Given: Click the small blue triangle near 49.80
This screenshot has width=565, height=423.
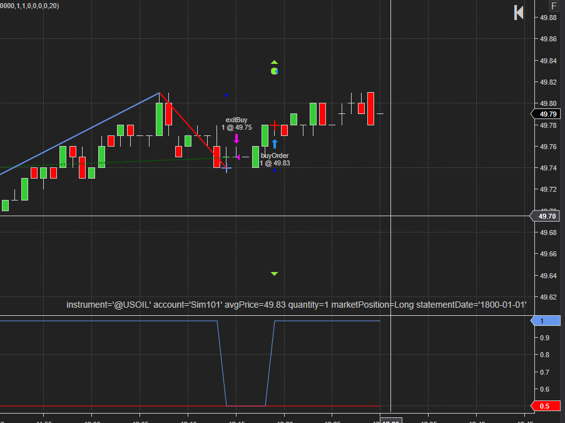Looking at the screenshot, I should (x=227, y=95).
